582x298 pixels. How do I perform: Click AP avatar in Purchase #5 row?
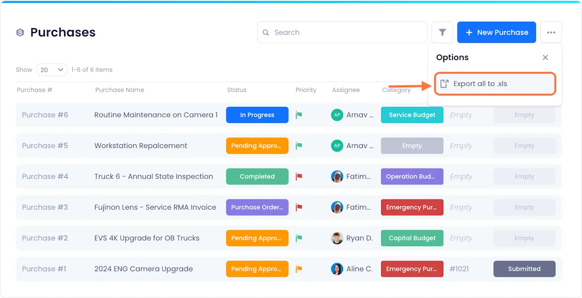pyautogui.click(x=337, y=146)
